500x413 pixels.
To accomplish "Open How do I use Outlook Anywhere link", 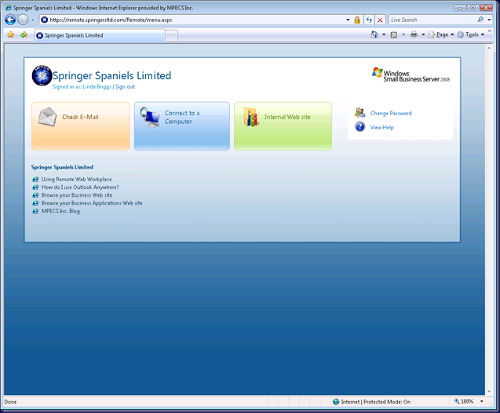I will pyautogui.click(x=80, y=187).
